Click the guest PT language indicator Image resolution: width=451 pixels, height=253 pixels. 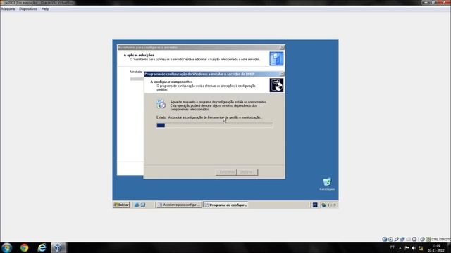(315, 205)
